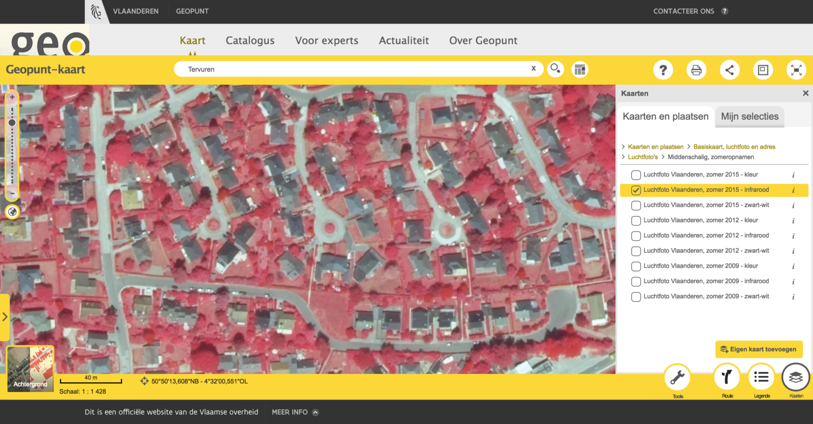The width and height of the screenshot is (813, 424).
Task: Show info for zomer 2012 - zwart-wit
Action: (x=793, y=251)
